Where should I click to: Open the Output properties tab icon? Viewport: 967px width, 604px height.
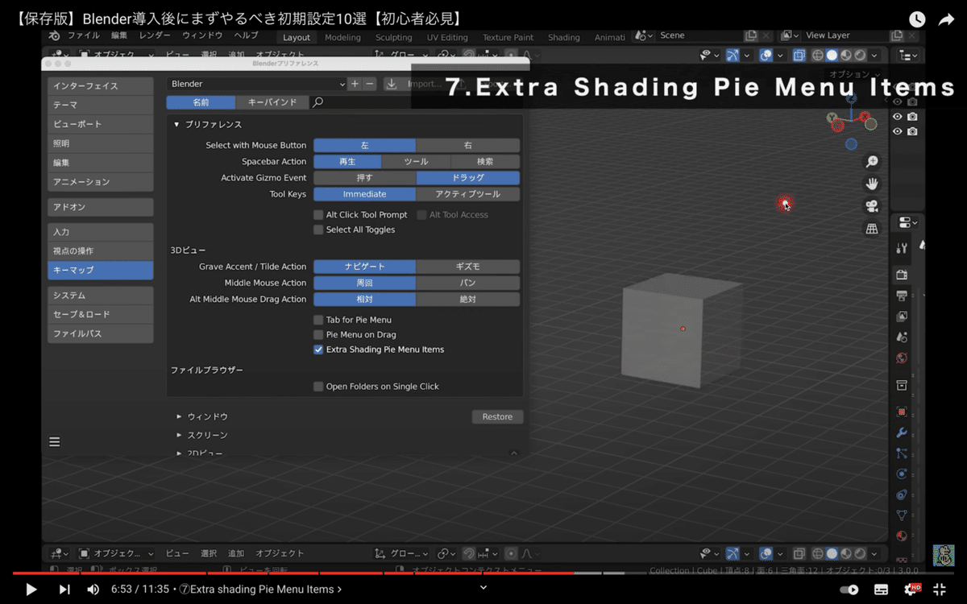(x=902, y=296)
